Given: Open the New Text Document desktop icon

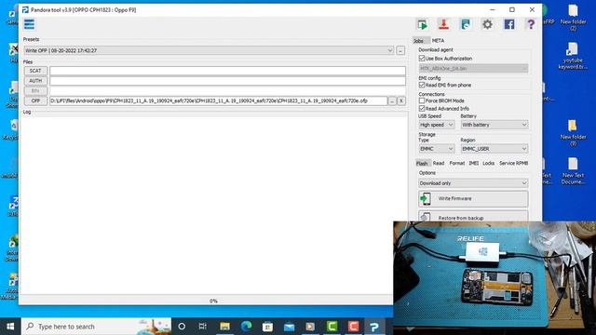Looking at the screenshot, I should [x=573, y=171].
